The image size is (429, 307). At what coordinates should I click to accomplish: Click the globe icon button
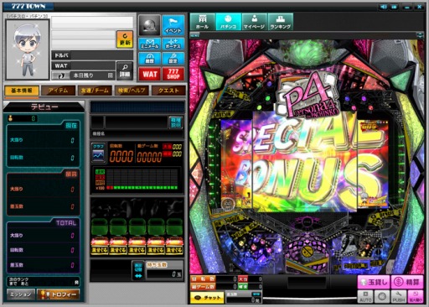(150, 25)
